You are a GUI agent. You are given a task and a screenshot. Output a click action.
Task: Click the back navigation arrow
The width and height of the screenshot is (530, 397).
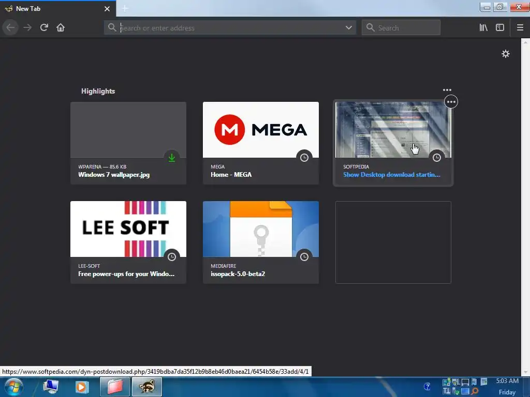10,27
